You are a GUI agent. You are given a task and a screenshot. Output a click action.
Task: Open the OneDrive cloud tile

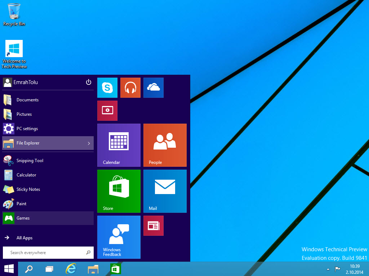[x=154, y=88]
